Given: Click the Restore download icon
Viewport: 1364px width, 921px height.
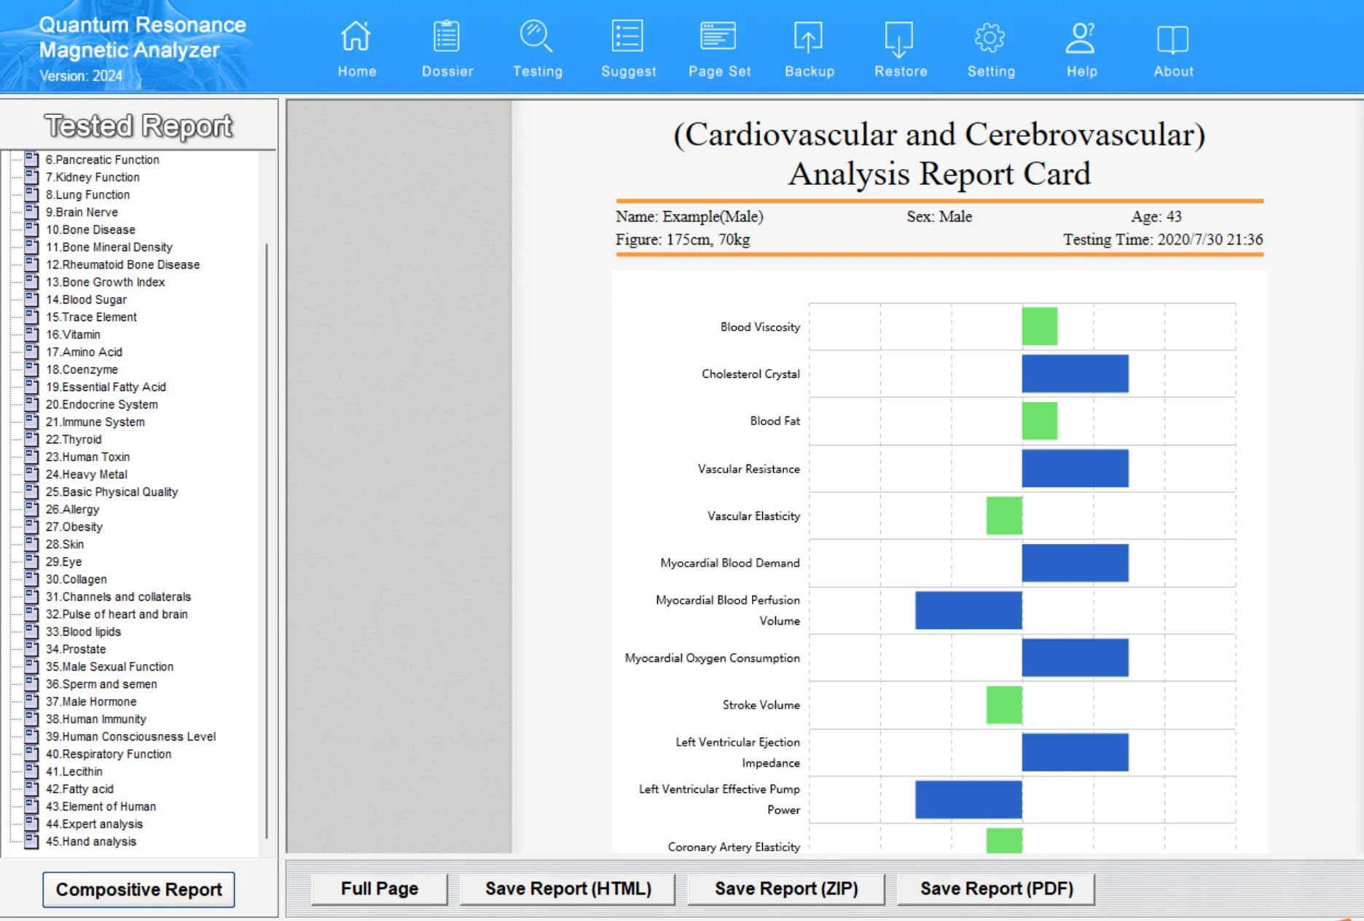Looking at the screenshot, I should (x=899, y=39).
